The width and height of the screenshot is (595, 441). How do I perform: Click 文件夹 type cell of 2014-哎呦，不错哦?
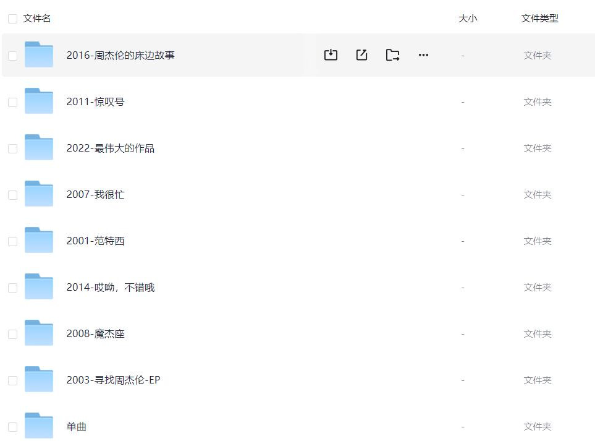(538, 287)
